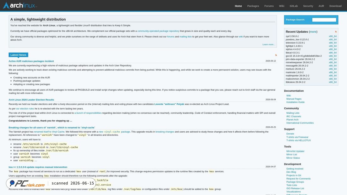Open T-shirts via HELLOTUX link
This screenshot has width=347, height=195.
point(298,141)
